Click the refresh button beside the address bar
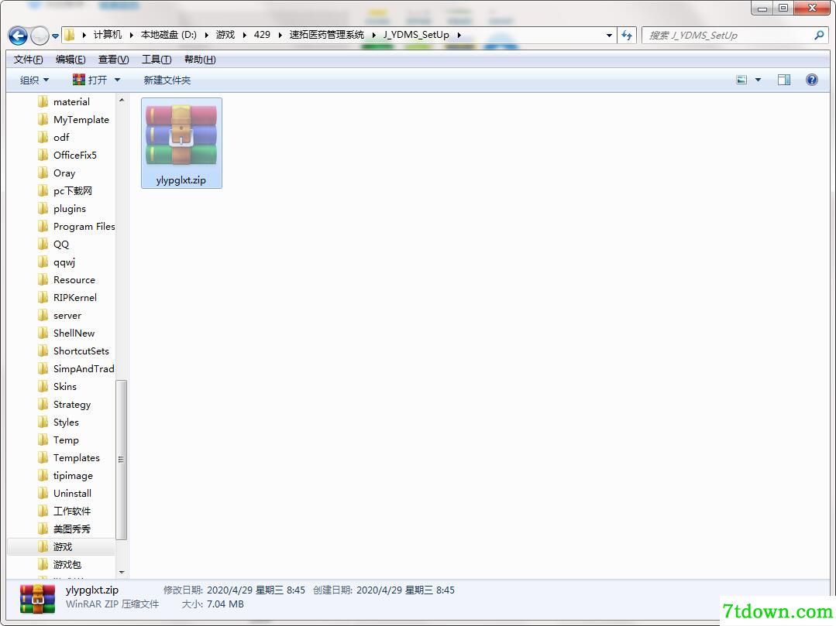836x626 pixels. point(627,35)
